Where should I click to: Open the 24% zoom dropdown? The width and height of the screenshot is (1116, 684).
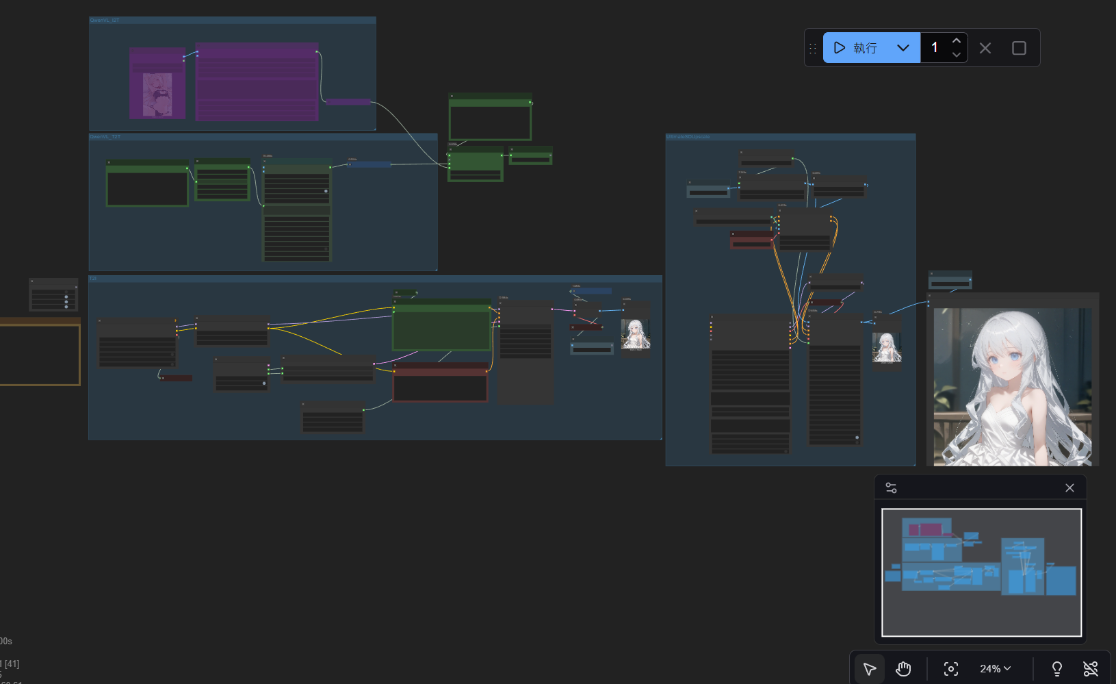coord(996,669)
